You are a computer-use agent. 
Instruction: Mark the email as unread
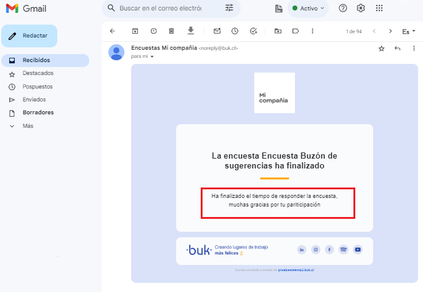[x=217, y=31]
